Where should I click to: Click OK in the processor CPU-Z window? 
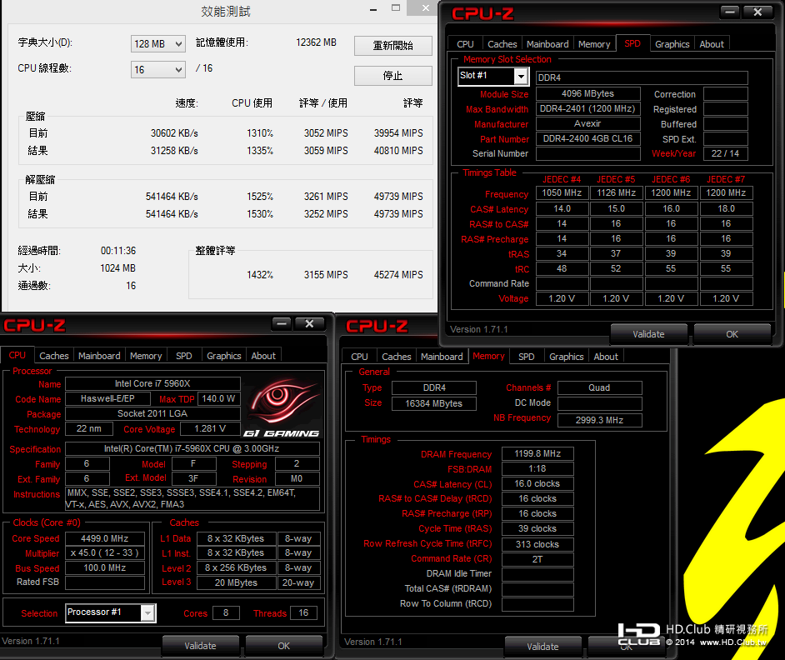(284, 646)
